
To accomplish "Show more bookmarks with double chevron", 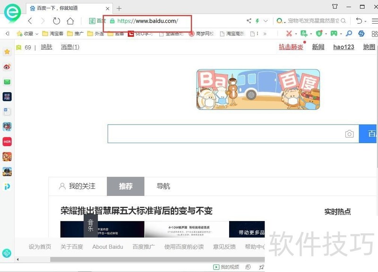I will pos(265,34).
